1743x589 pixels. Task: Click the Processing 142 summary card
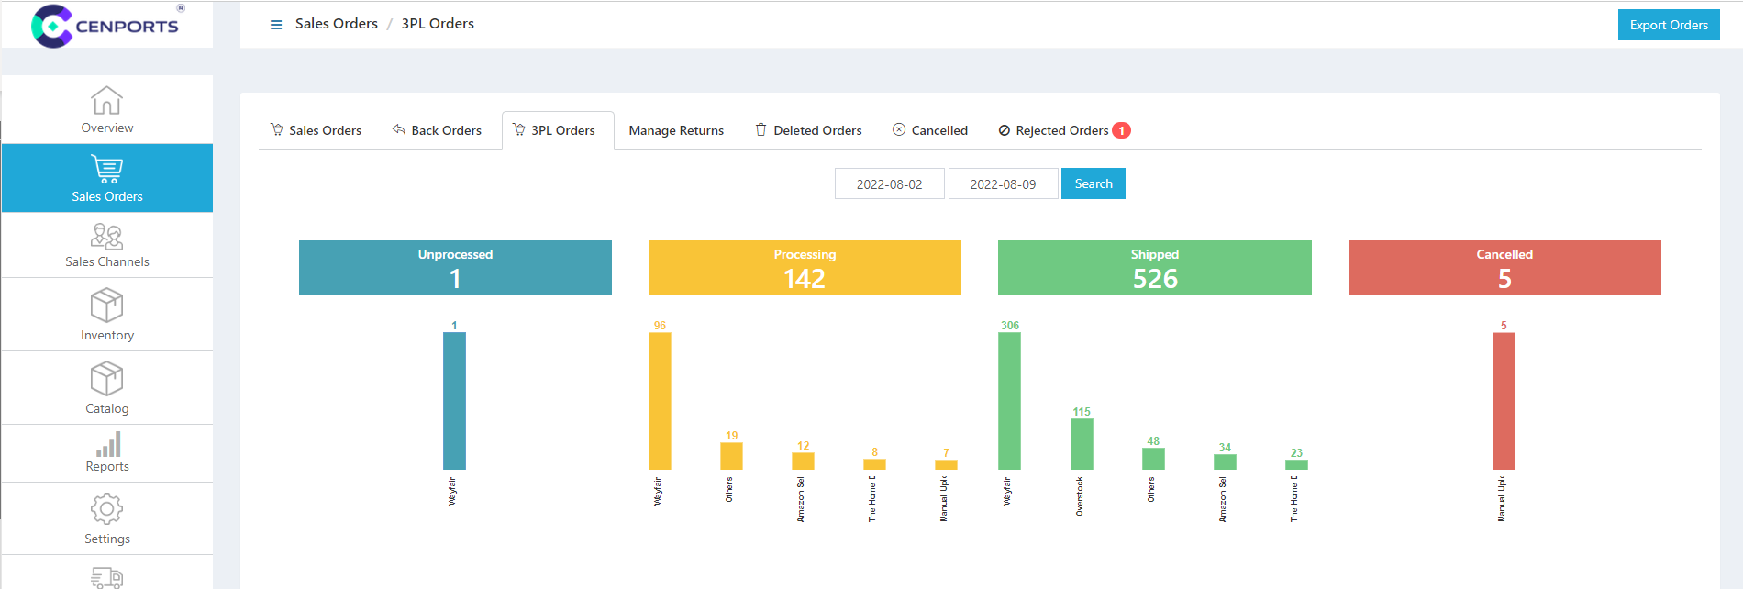tap(805, 268)
